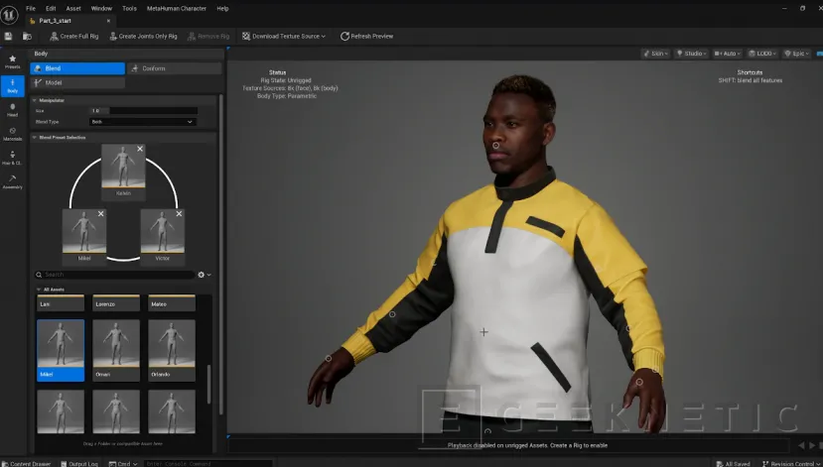Image resolution: width=823 pixels, height=467 pixels.
Task: Select the Body sidebar panel
Action: (x=13, y=86)
